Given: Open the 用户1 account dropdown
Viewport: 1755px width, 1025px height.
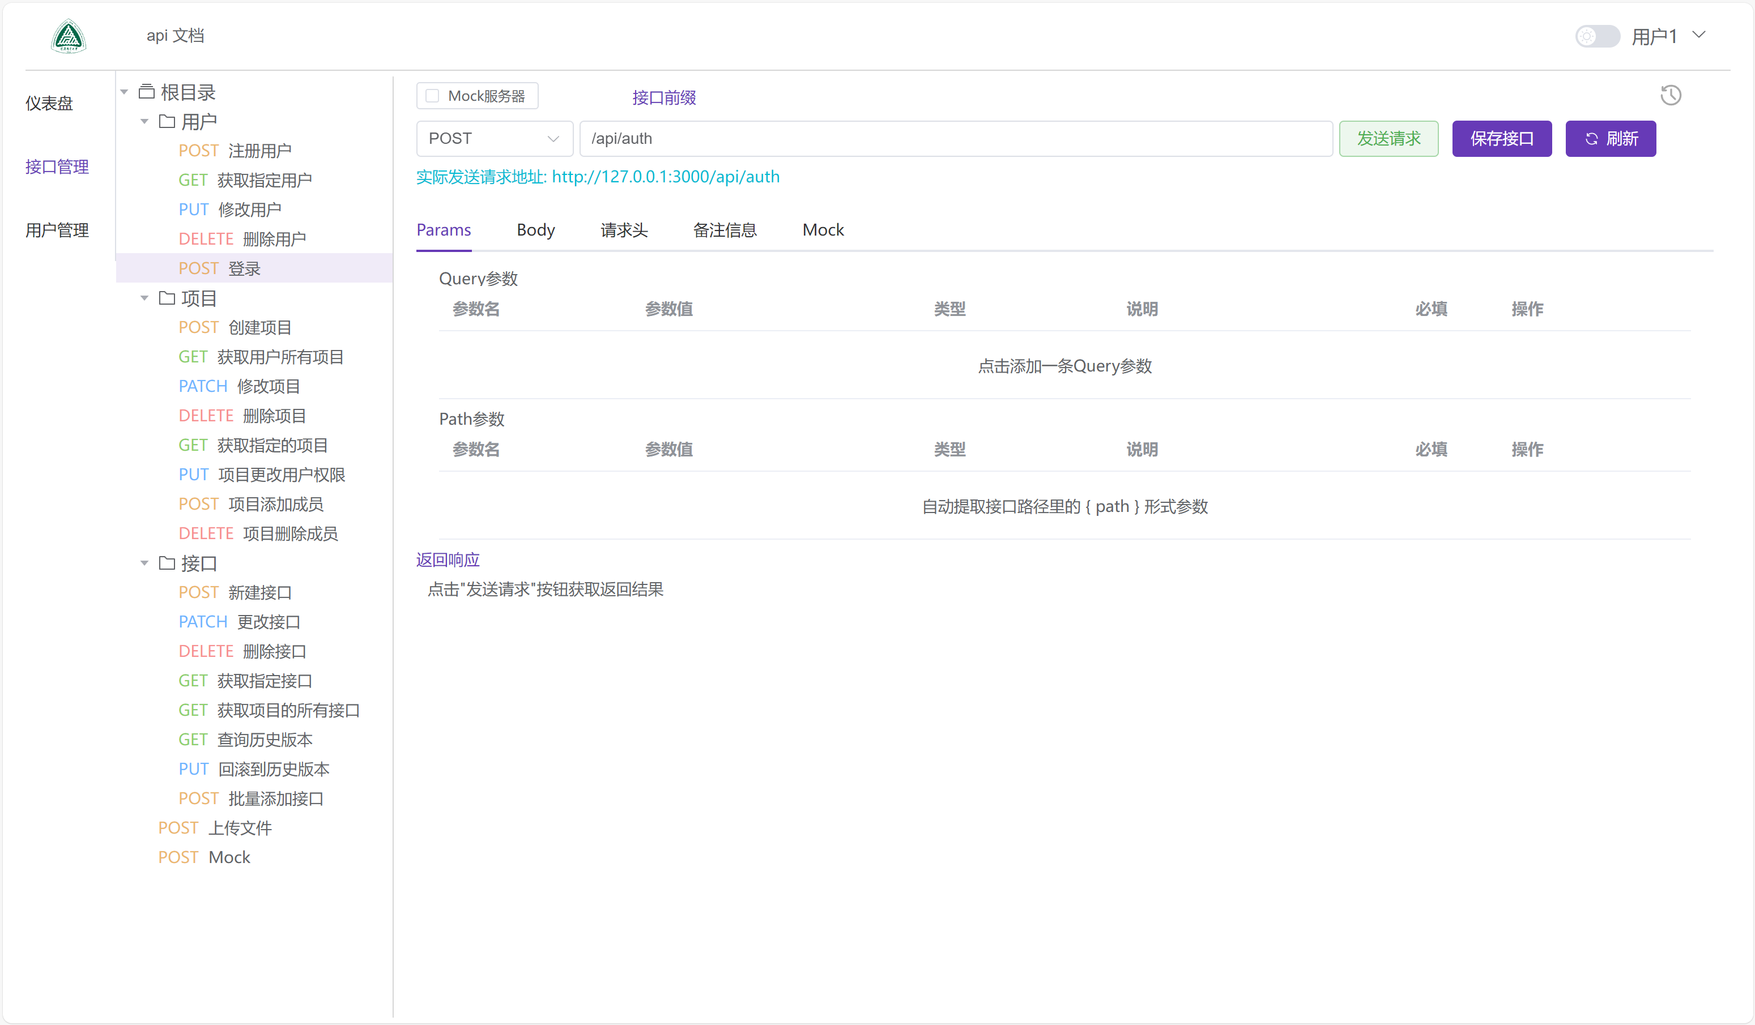Looking at the screenshot, I should tap(1699, 34).
